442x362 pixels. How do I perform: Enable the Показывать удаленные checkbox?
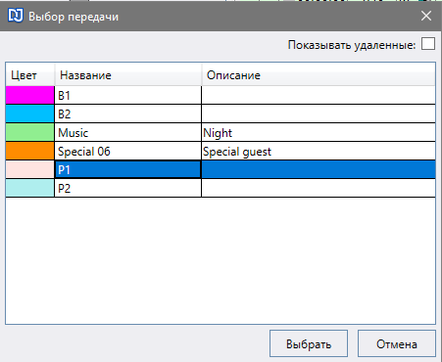pos(428,44)
